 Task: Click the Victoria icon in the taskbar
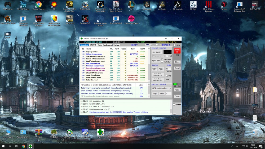click(x=30, y=146)
